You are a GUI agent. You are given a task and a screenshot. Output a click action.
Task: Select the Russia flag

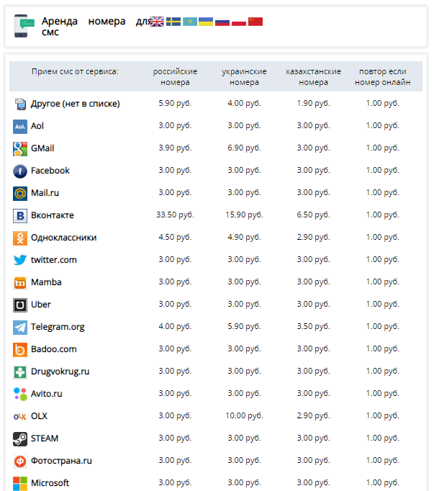[222, 22]
